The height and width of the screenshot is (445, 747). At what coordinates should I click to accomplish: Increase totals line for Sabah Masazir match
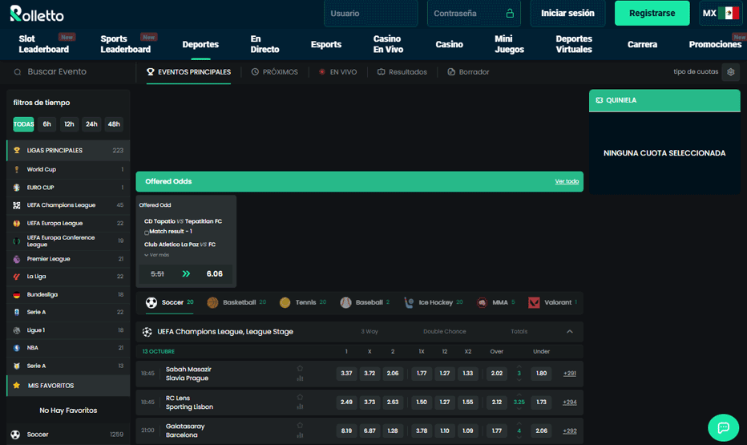(x=519, y=366)
